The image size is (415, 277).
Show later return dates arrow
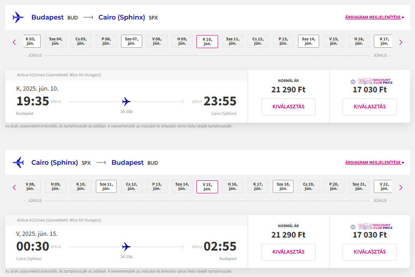click(x=401, y=187)
